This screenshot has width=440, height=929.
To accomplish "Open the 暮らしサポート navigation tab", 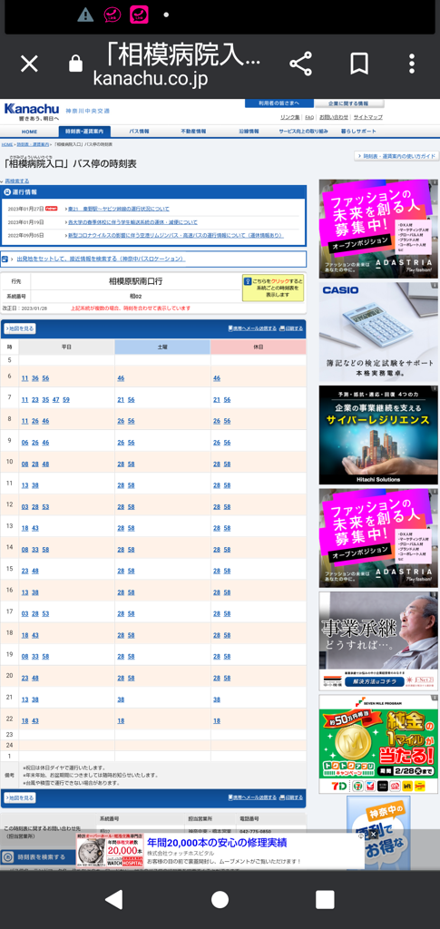I will (358, 132).
